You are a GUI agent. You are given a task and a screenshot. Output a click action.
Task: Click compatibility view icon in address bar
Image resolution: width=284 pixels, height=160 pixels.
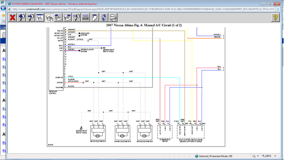(x=278, y=9)
